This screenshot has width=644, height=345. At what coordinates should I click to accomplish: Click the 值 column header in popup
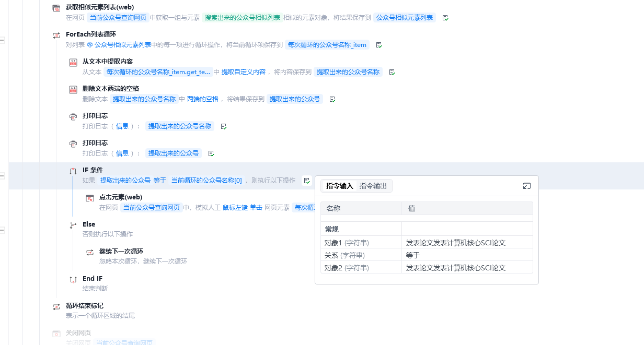click(x=467, y=208)
